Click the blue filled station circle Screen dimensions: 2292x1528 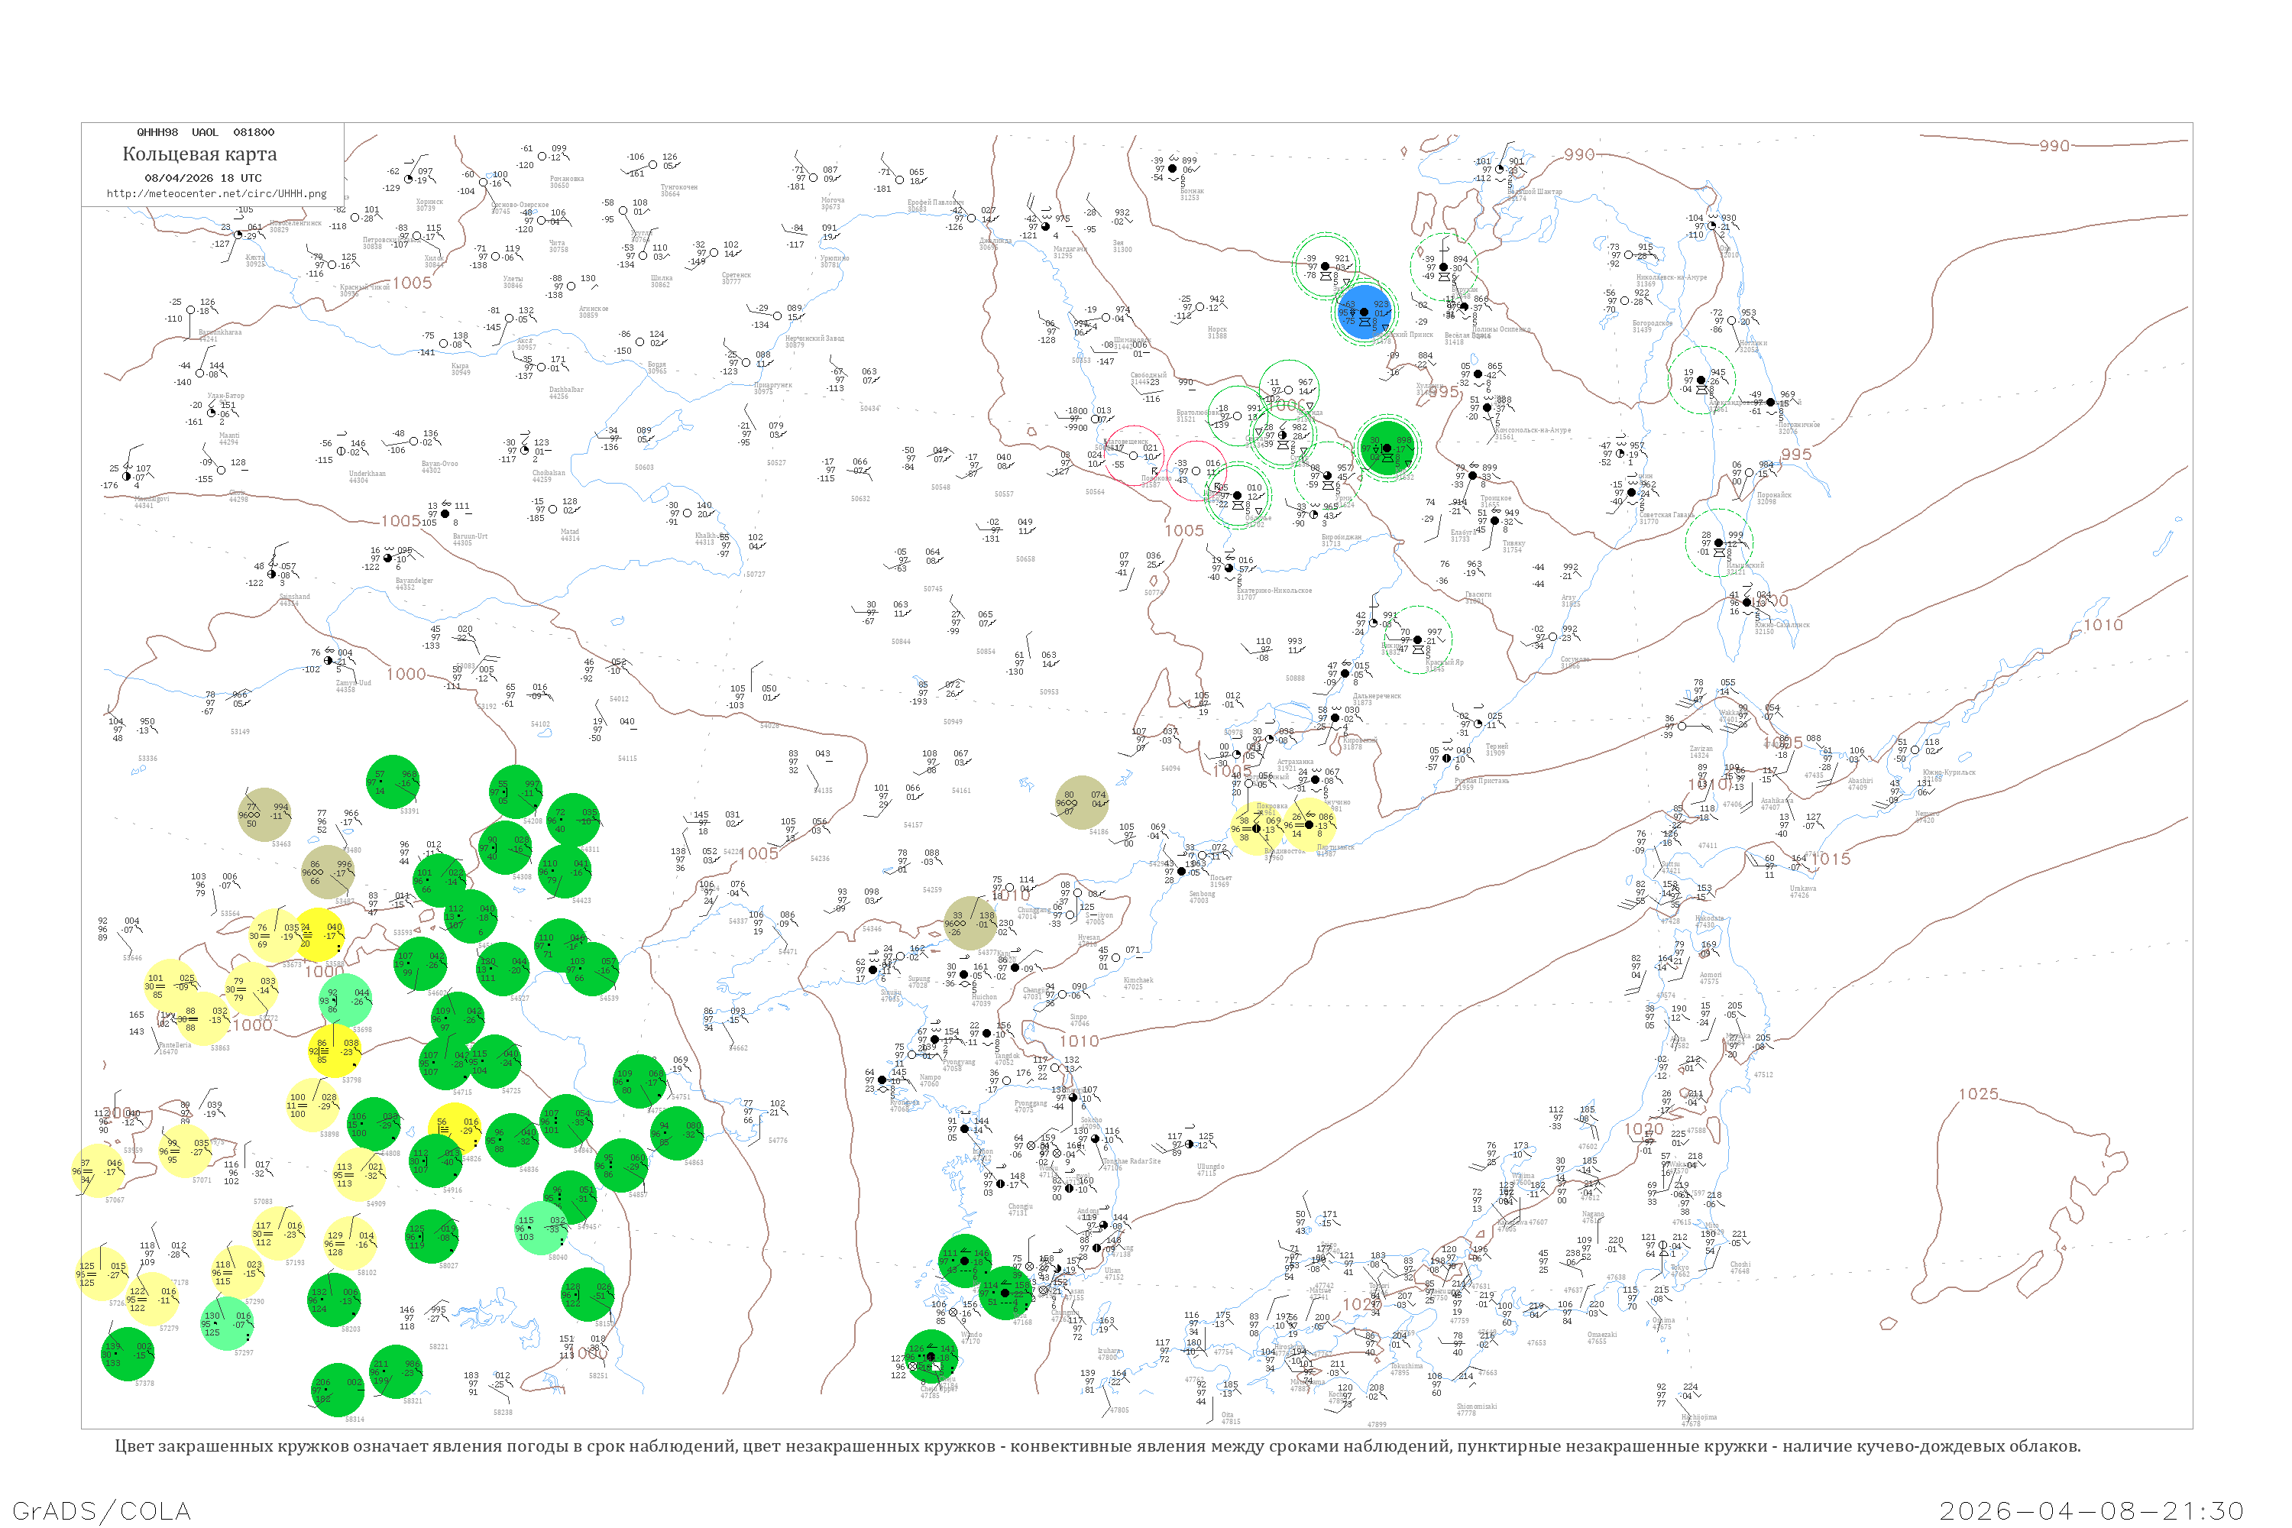click(1365, 312)
